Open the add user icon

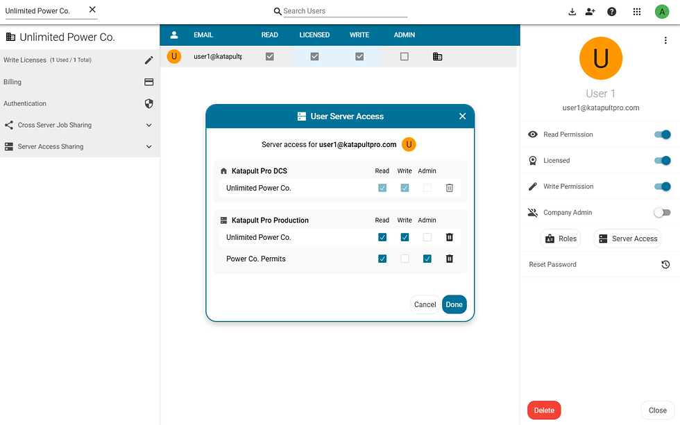590,12
